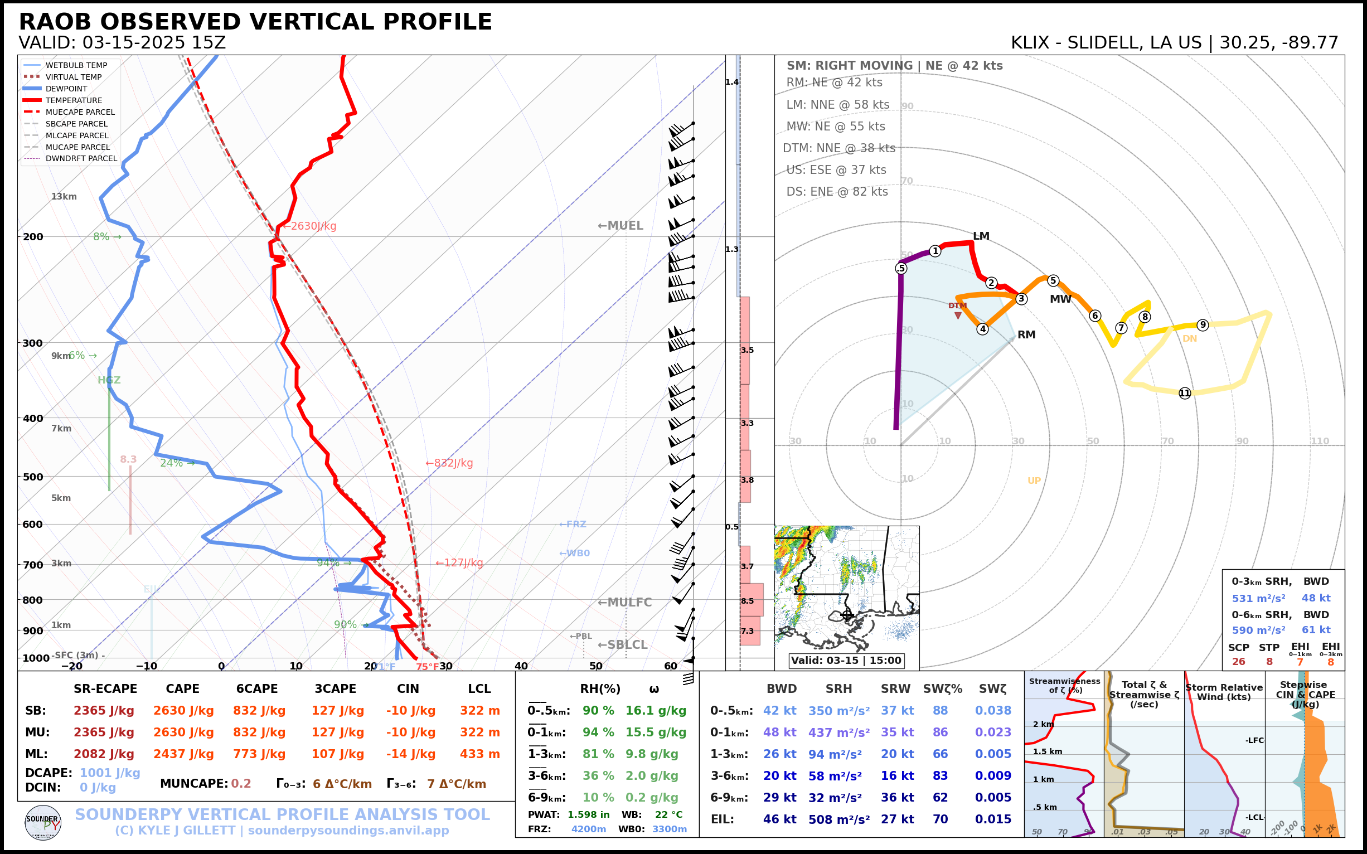The height and width of the screenshot is (854, 1367).
Task: Click the SB CAPE value 2630 J/kg
Action: [183, 711]
